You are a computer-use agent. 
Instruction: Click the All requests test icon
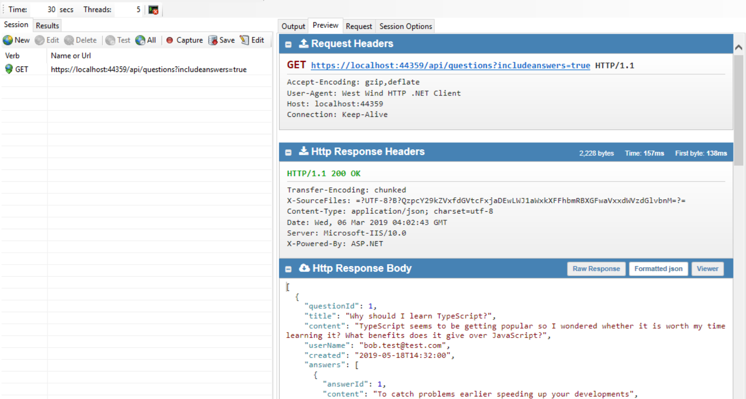click(140, 40)
